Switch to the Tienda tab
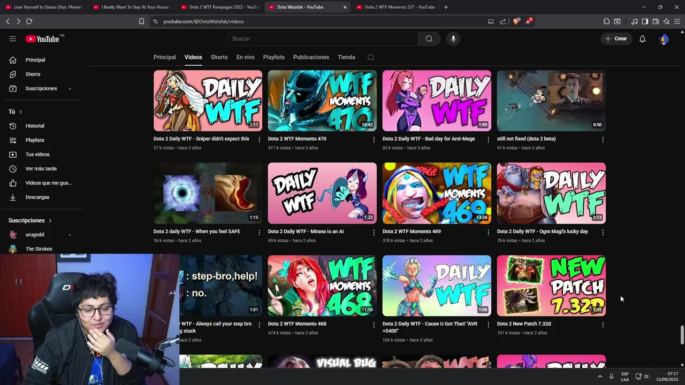This screenshot has height=385, width=685. coord(346,57)
